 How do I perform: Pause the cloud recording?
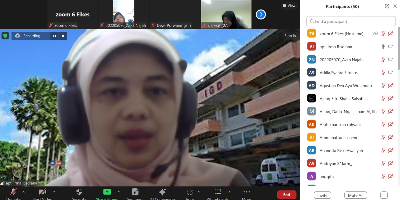tap(54, 36)
